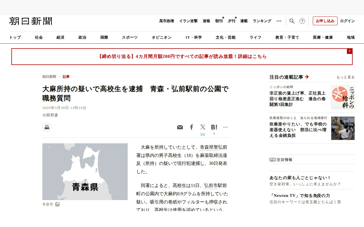Click the お申し込み subscribe button
This screenshot has height=227, width=364.
pos(325,21)
